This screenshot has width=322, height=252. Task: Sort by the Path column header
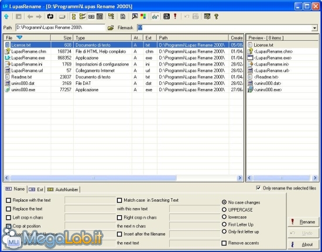pos(193,38)
